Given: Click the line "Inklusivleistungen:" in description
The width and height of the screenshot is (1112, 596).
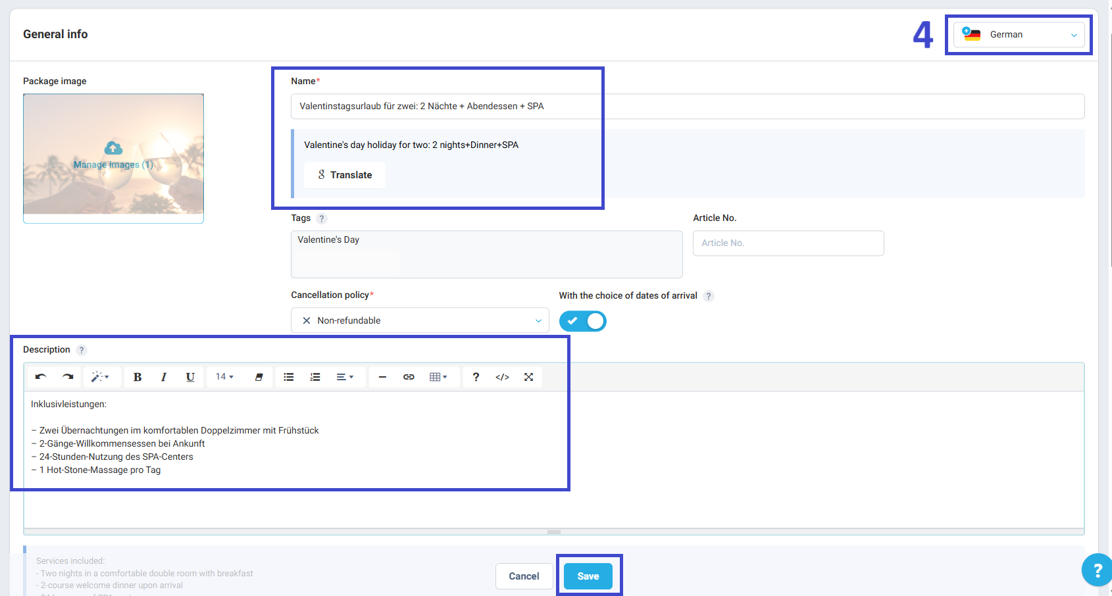Looking at the screenshot, I should [x=68, y=404].
